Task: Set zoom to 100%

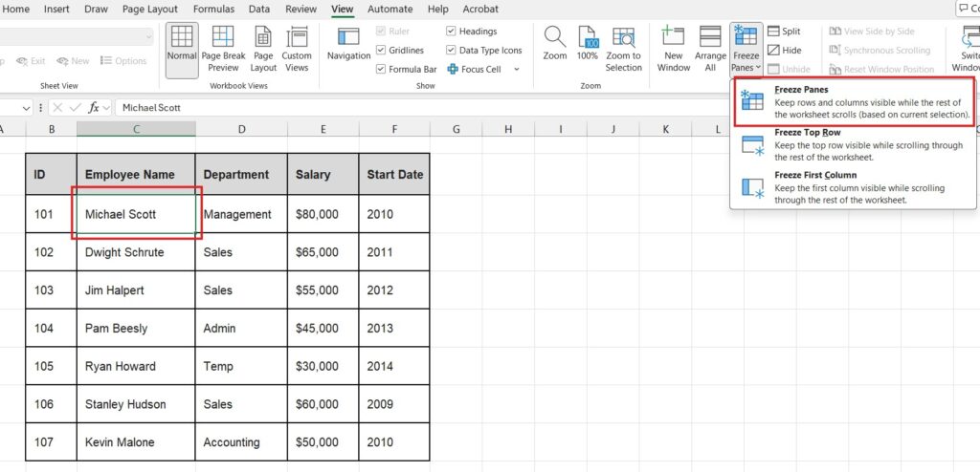Action: pos(588,45)
